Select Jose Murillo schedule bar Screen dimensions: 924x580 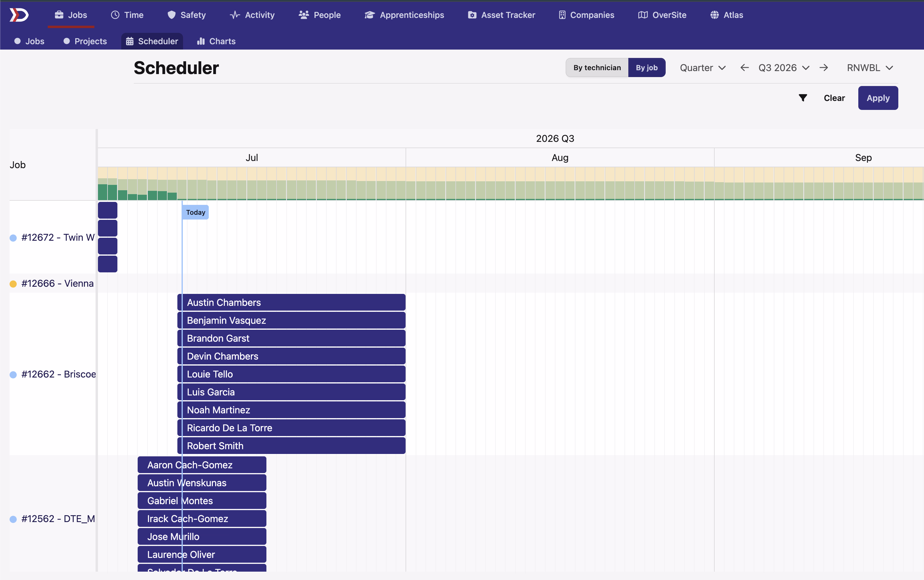coord(202,537)
